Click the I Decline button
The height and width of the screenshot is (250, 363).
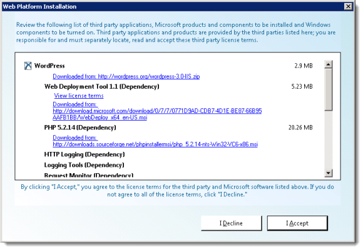coord(232,223)
